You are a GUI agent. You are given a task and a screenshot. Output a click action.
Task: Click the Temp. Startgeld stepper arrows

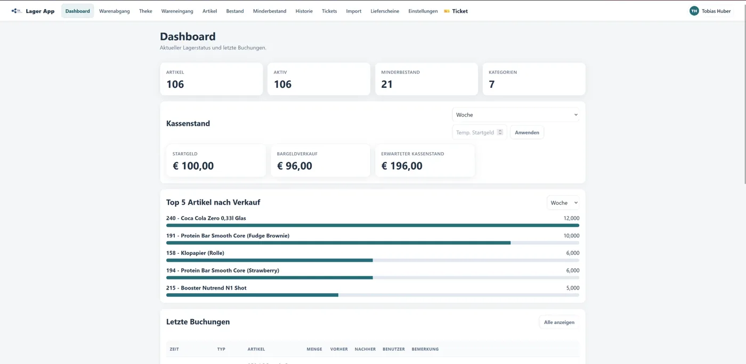500,132
